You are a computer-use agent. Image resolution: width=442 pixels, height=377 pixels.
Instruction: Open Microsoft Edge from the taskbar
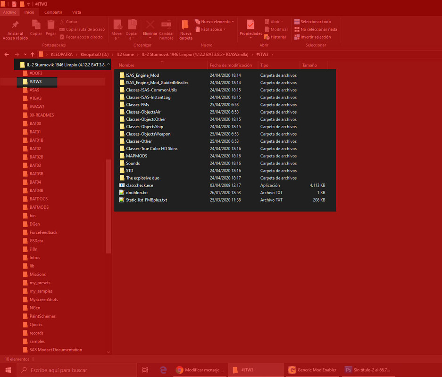163,369
